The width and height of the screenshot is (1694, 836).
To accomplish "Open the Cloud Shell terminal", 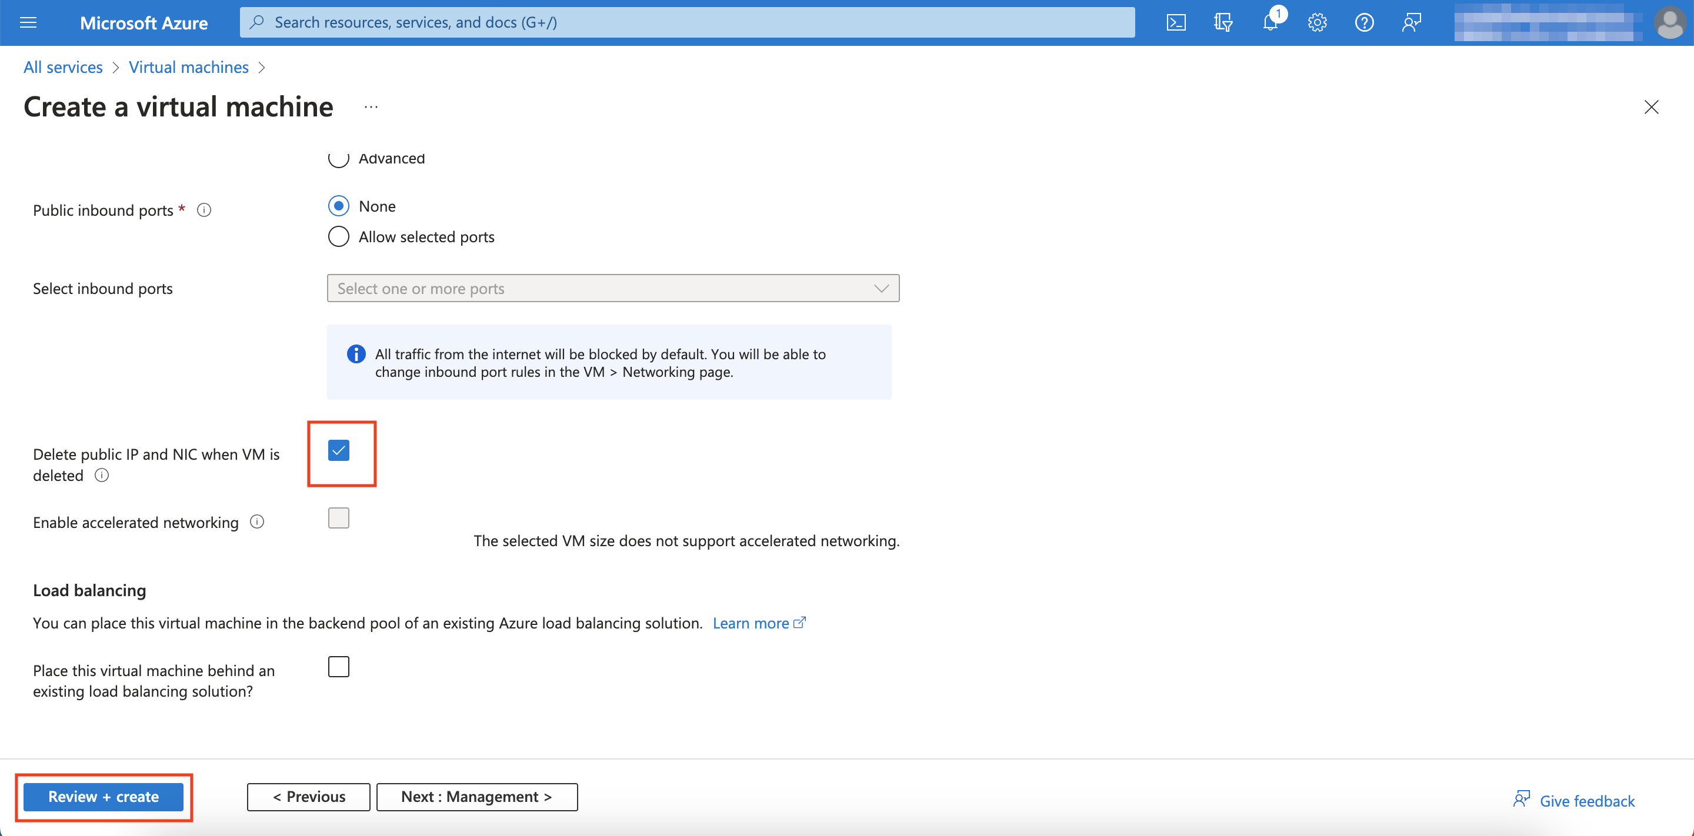I will [x=1176, y=22].
